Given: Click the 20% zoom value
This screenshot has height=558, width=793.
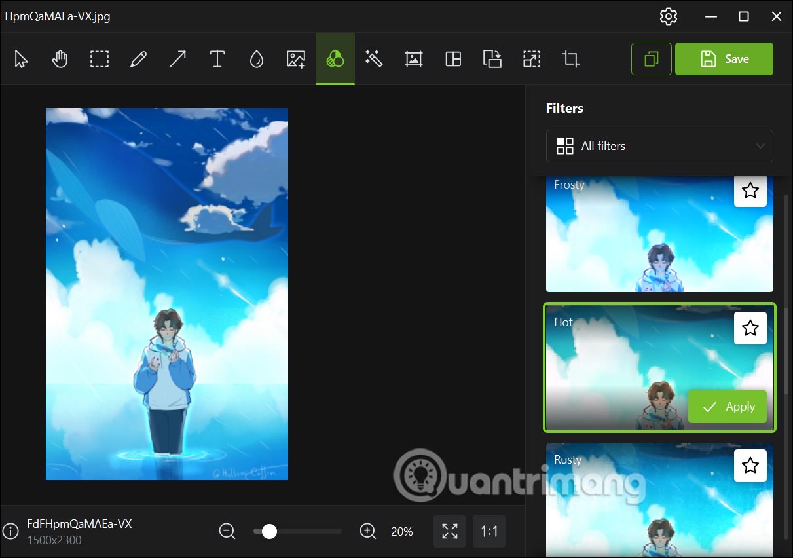Looking at the screenshot, I should 402,532.
